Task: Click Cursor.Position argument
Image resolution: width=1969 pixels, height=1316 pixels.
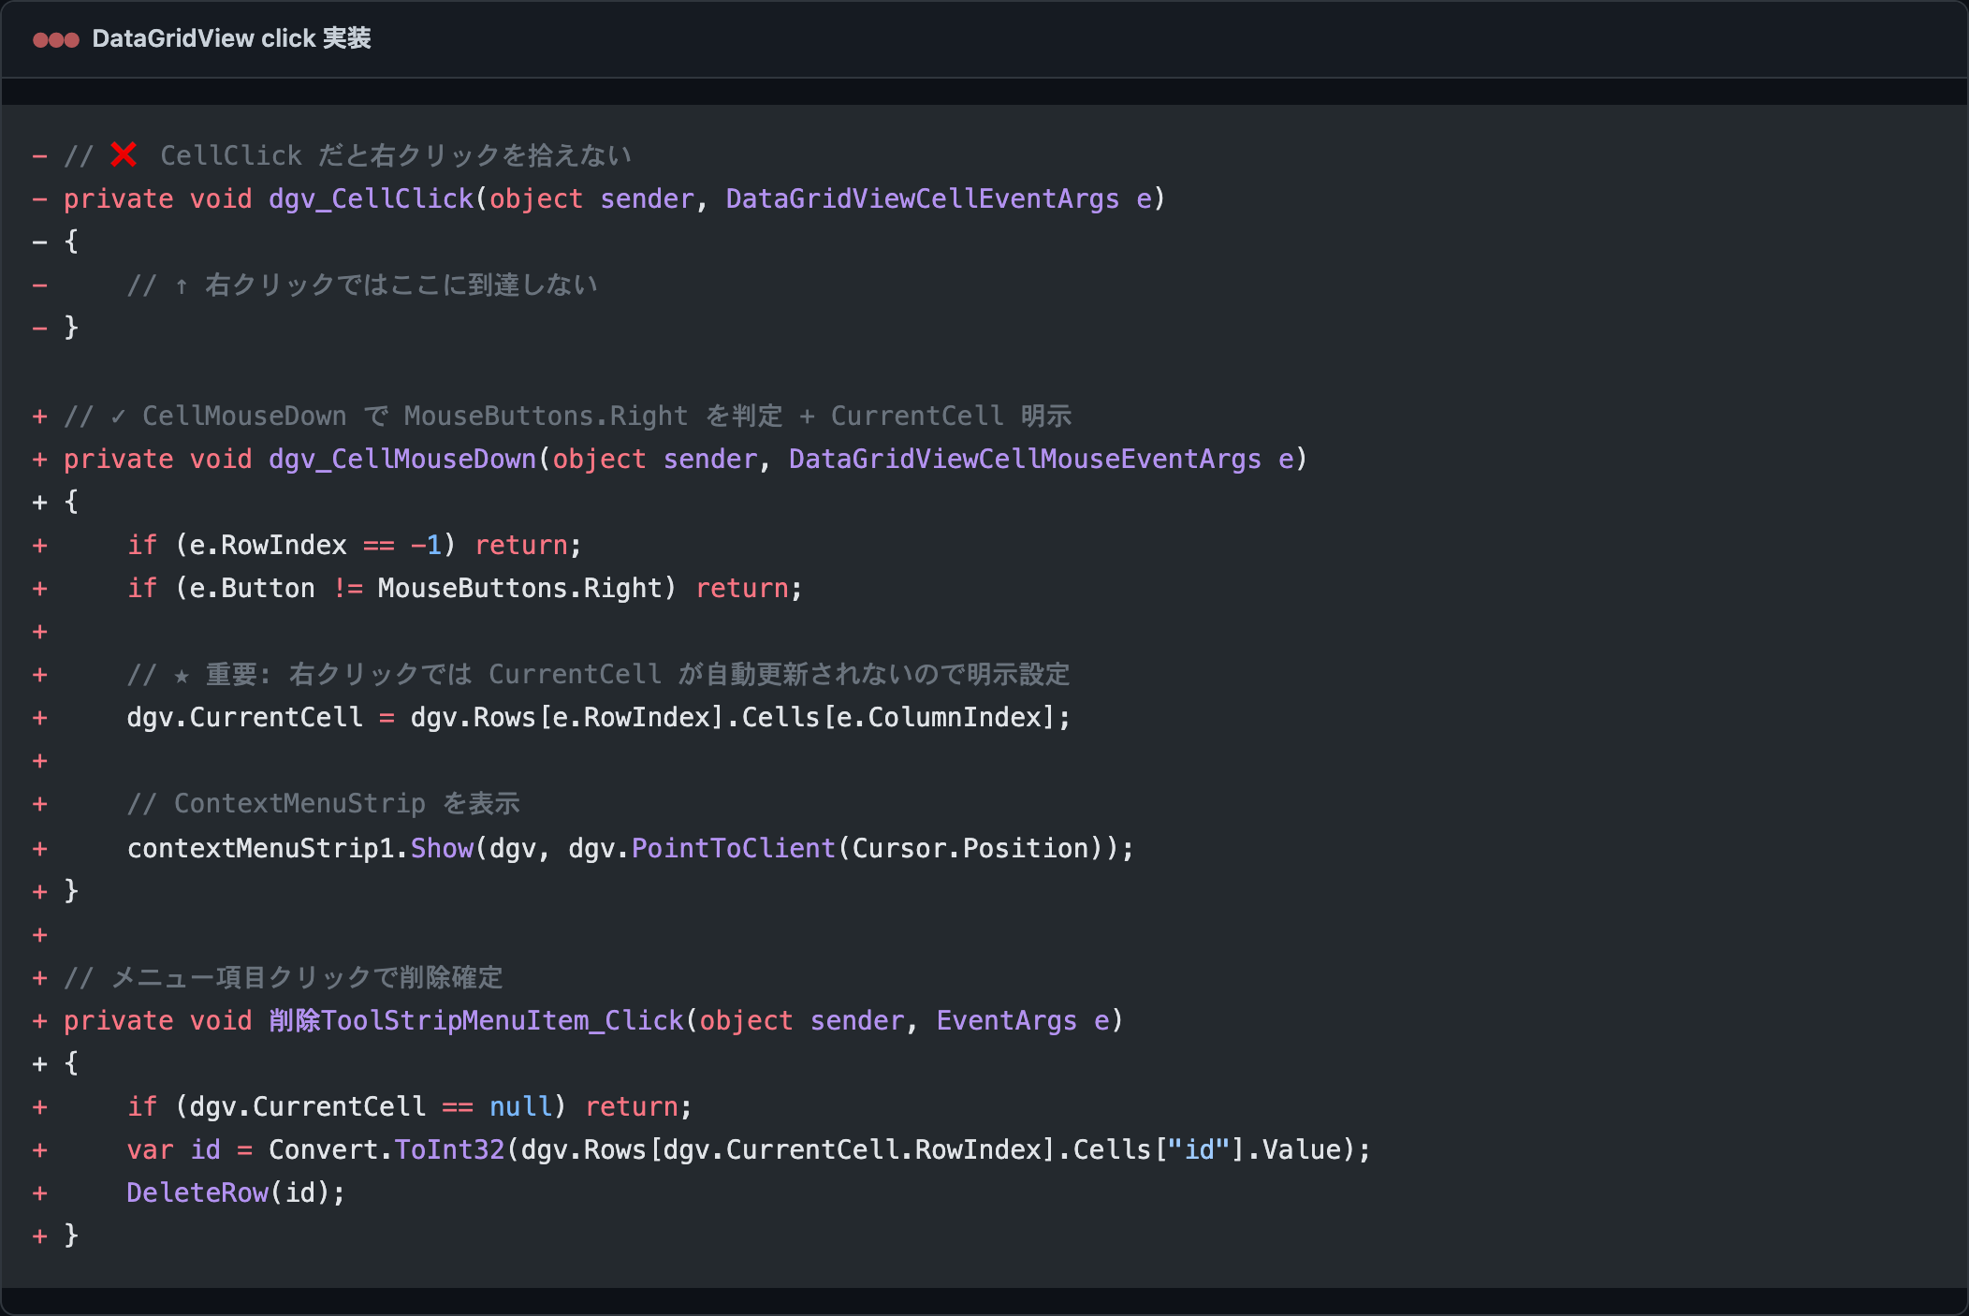Action: pos(970,848)
